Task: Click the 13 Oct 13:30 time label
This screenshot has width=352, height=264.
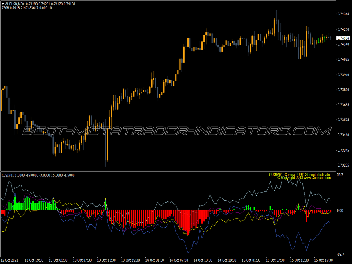Action: 106,260
